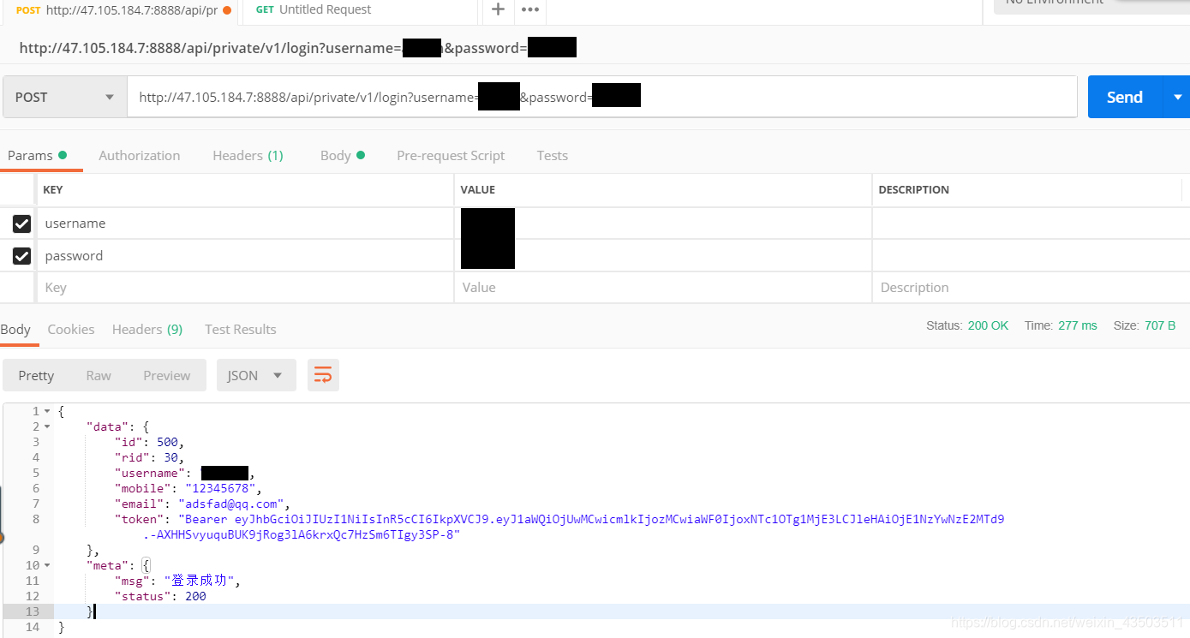The height and width of the screenshot is (638, 1190).
Task: Open the tab options ellipsis menu
Action: [x=530, y=9]
